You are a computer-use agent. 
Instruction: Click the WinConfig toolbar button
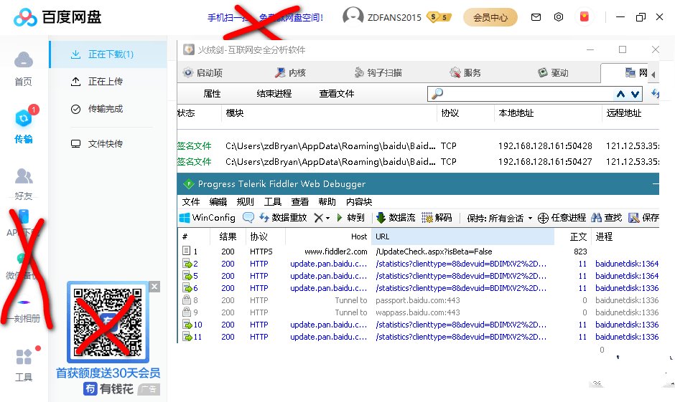207,218
